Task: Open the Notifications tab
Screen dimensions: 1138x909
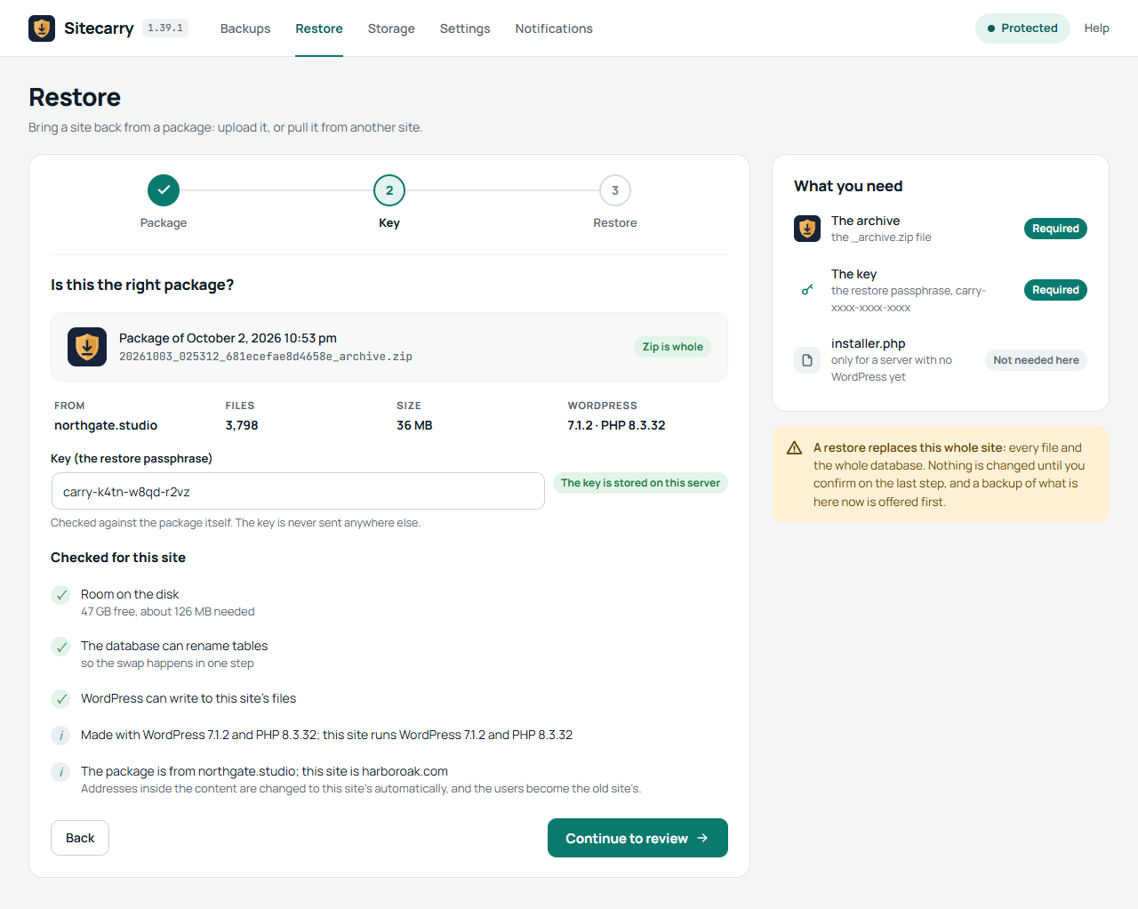Action: click(554, 28)
